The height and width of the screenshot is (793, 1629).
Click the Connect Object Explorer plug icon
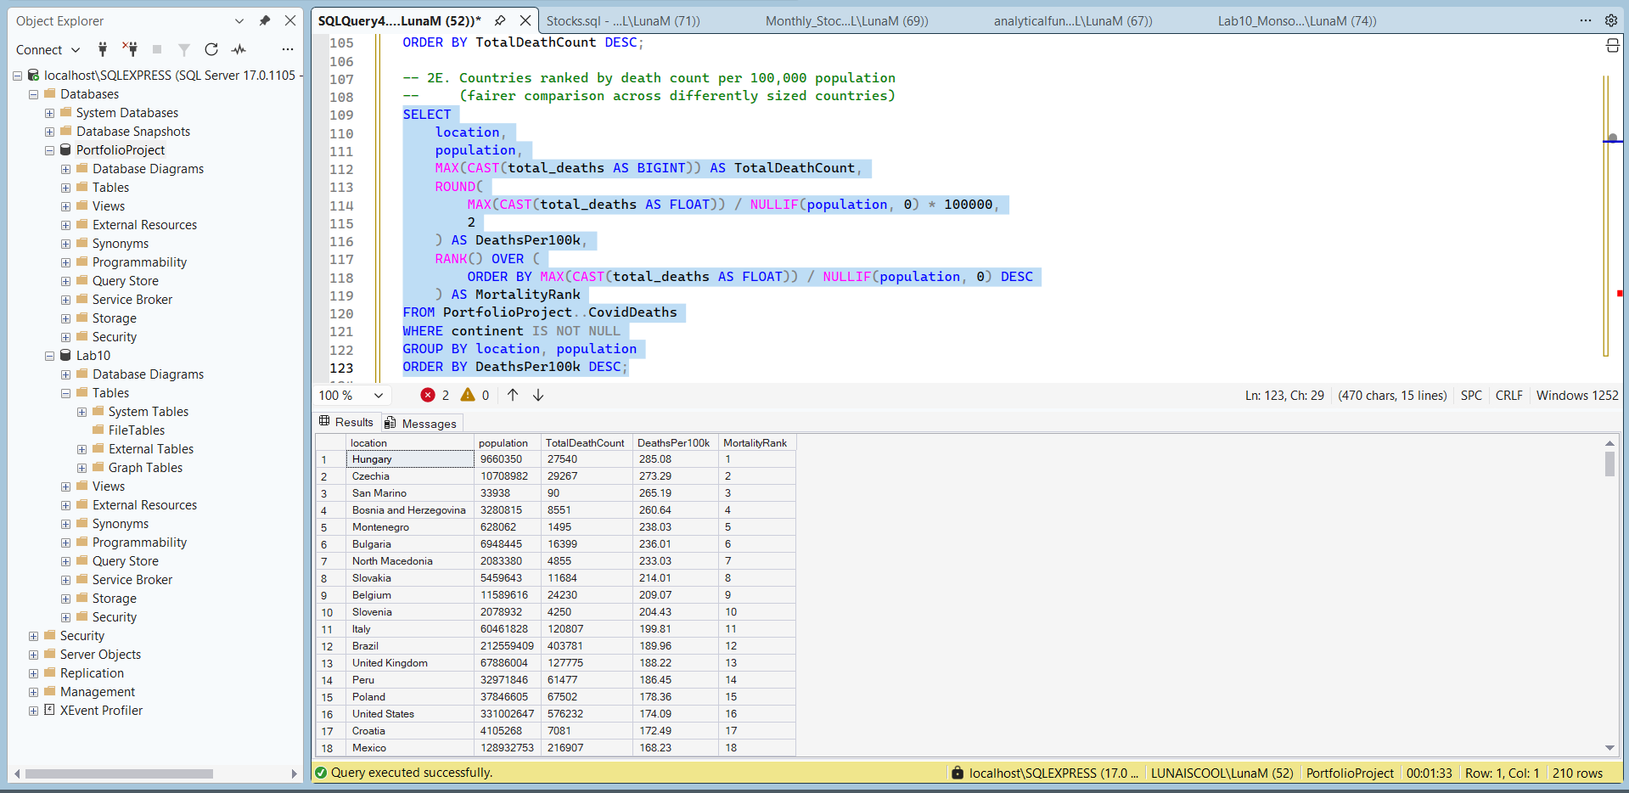[103, 49]
